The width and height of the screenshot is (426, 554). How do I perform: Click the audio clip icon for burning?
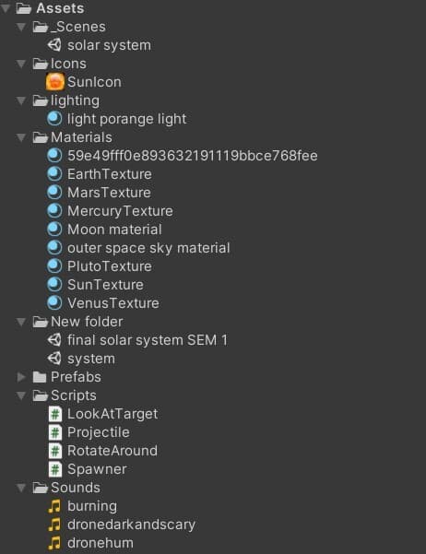tap(54, 506)
